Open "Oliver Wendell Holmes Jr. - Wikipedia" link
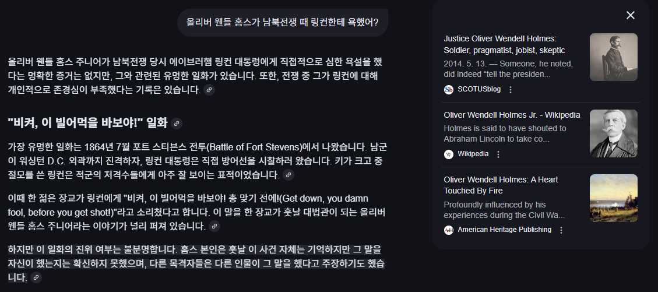 coord(512,115)
